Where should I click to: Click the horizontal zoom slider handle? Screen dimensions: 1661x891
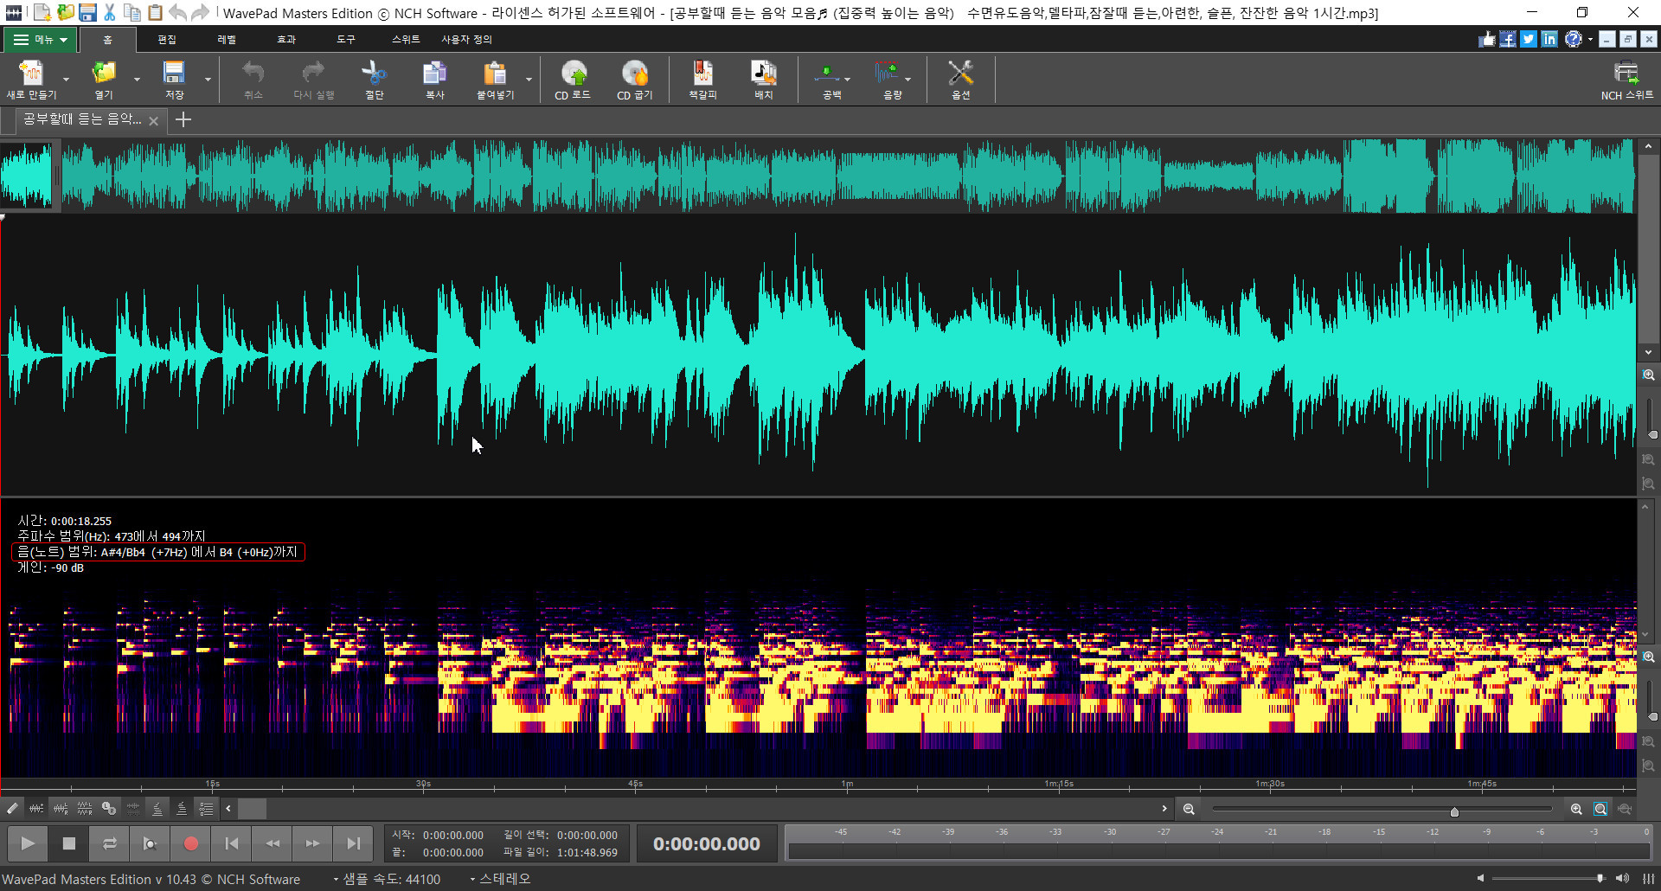click(1454, 811)
